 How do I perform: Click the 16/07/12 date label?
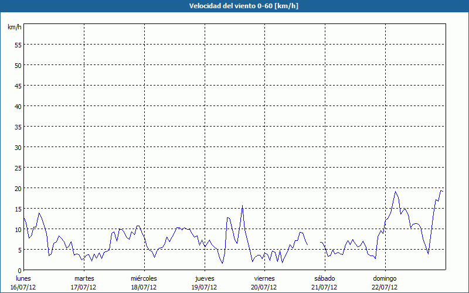pos(23,287)
